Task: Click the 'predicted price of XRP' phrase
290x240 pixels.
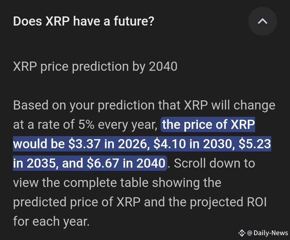Action: [x=77, y=202]
